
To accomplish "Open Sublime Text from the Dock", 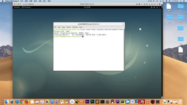I will (x=97, y=102).
